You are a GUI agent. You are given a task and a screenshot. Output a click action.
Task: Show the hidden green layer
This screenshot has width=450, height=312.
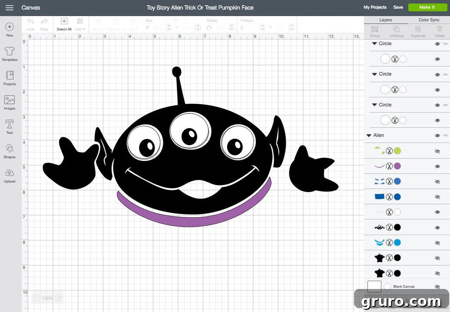[x=437, y=151]
